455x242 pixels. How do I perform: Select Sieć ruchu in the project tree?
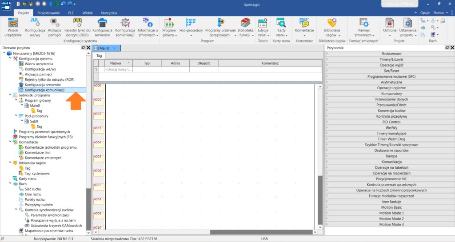pos(33,189)
